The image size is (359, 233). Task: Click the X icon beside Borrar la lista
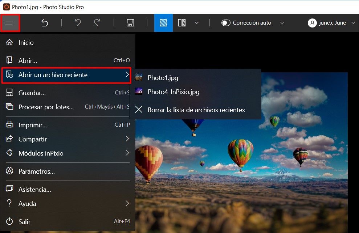coord(139,109)
